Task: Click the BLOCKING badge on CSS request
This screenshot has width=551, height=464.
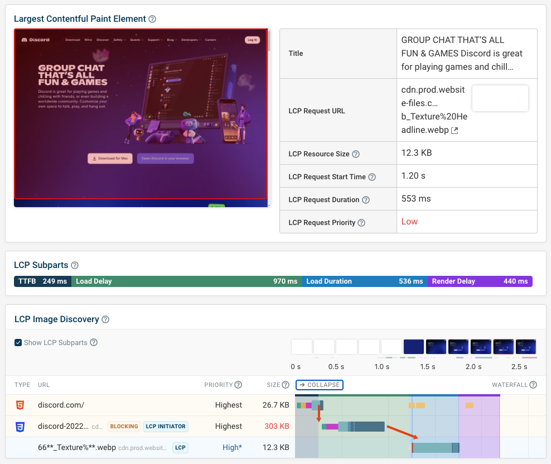Action: 124,427
